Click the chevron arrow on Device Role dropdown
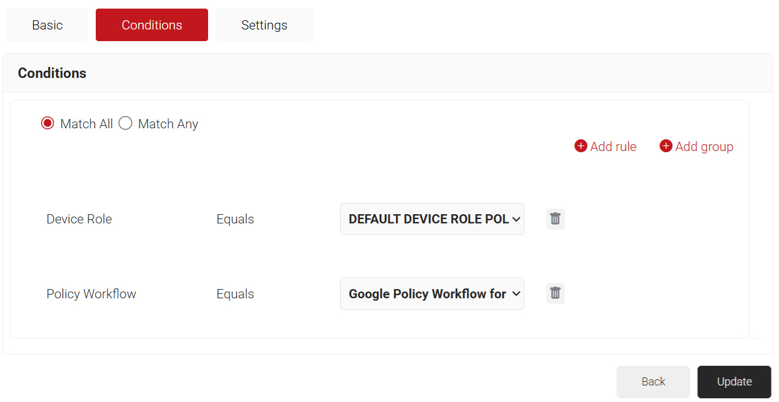779x402 pixels. [516, 219]
